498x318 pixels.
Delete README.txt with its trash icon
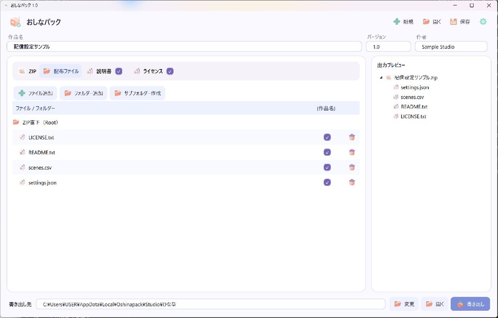tap(352, 152)
